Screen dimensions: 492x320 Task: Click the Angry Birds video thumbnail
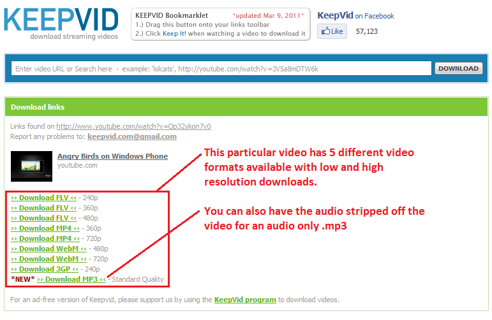click(x=31, y=166)
